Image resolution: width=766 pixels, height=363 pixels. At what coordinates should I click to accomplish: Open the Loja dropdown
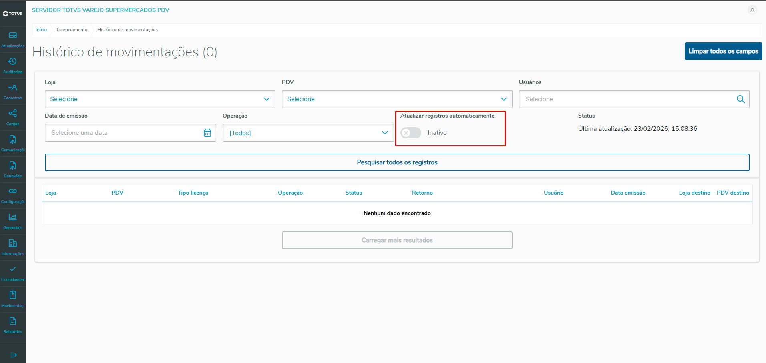pos(160,99)
